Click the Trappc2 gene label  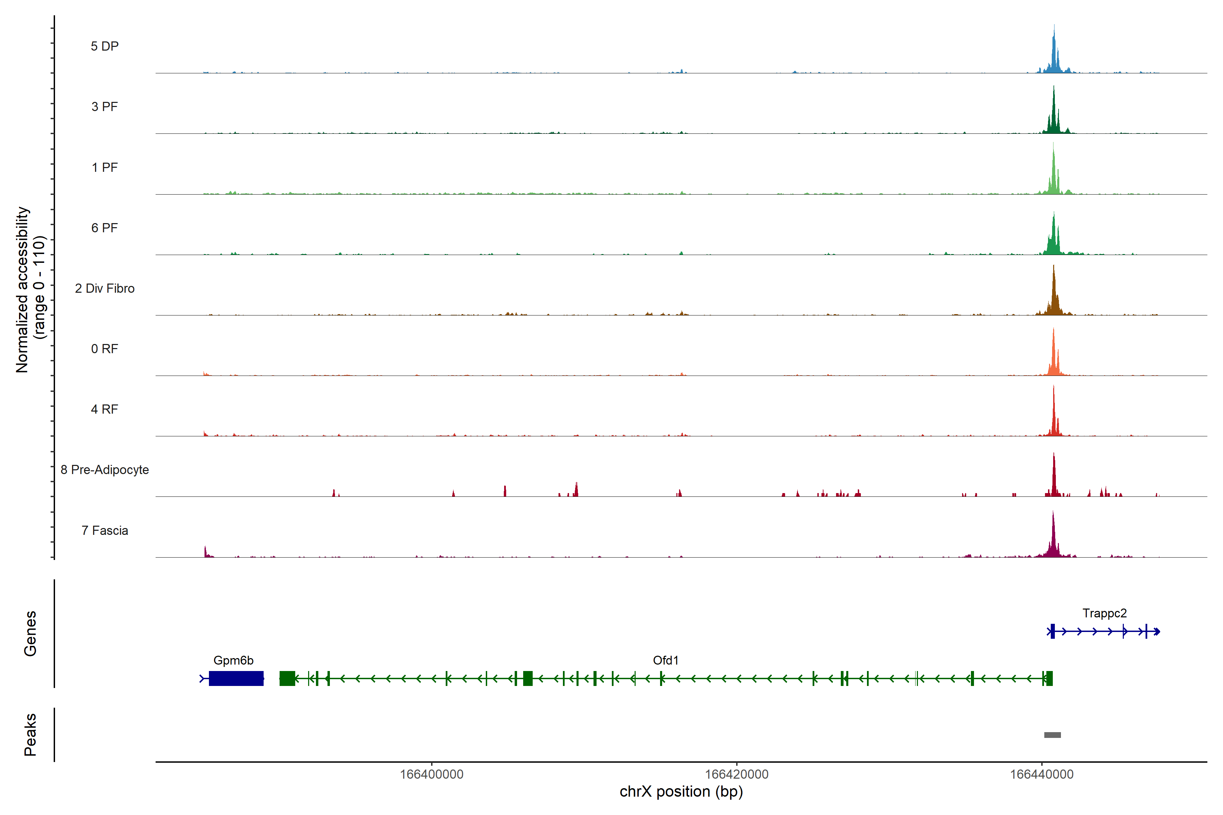click(1104, 613)
